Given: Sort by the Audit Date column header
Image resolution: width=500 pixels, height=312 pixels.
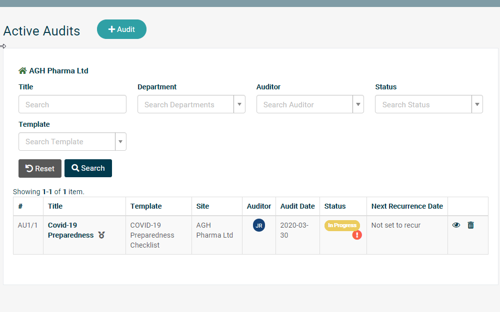Looking at the screenshot, I should pyautogui.click(x=297, y=206).
